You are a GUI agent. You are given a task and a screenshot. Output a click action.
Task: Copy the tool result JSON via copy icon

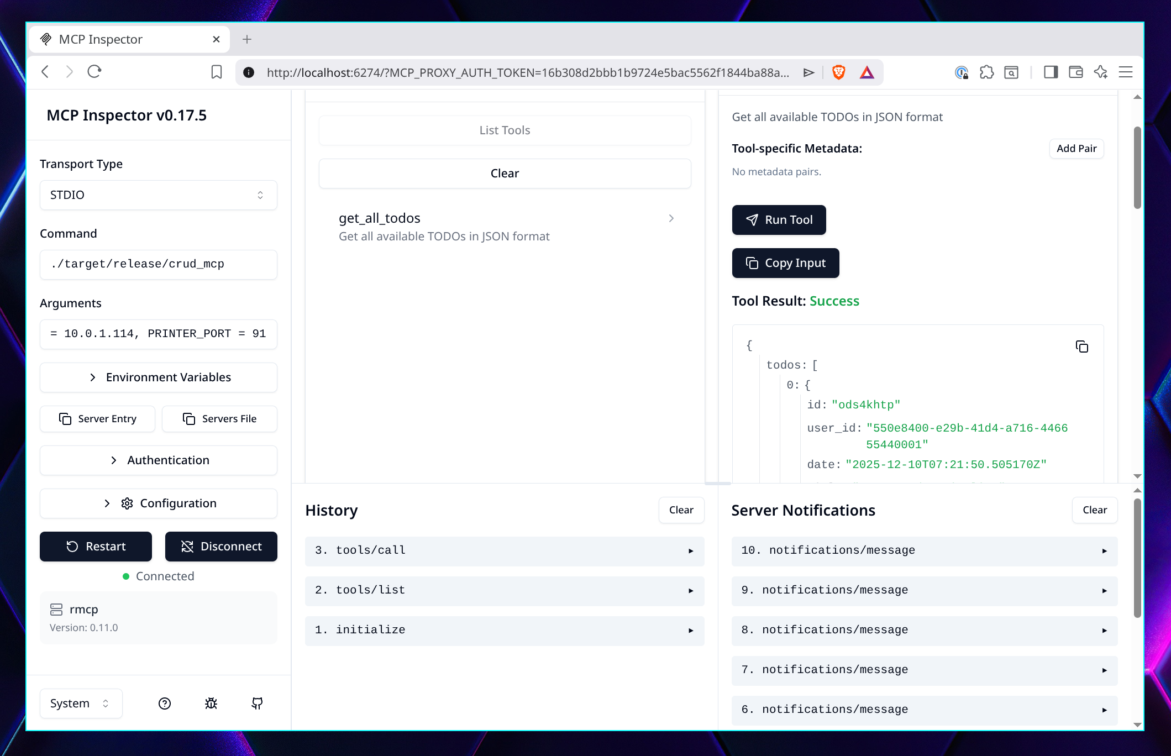coord(1082,346)
